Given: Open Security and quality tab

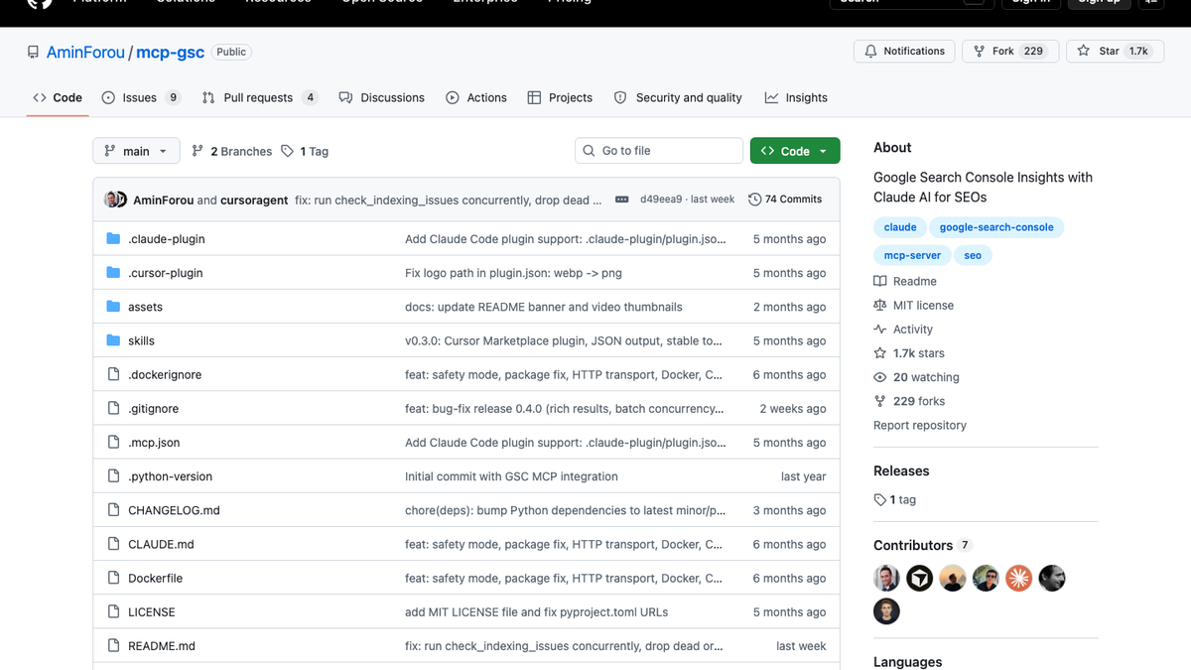Looking at the screenshot, I should (678, 97).
